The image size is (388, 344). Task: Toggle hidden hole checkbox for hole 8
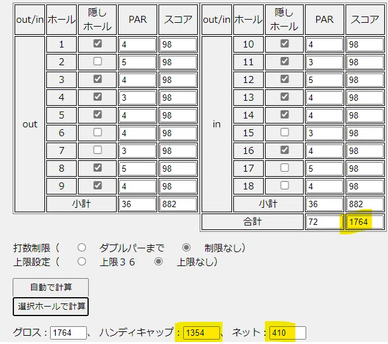[x=98, y=168]
